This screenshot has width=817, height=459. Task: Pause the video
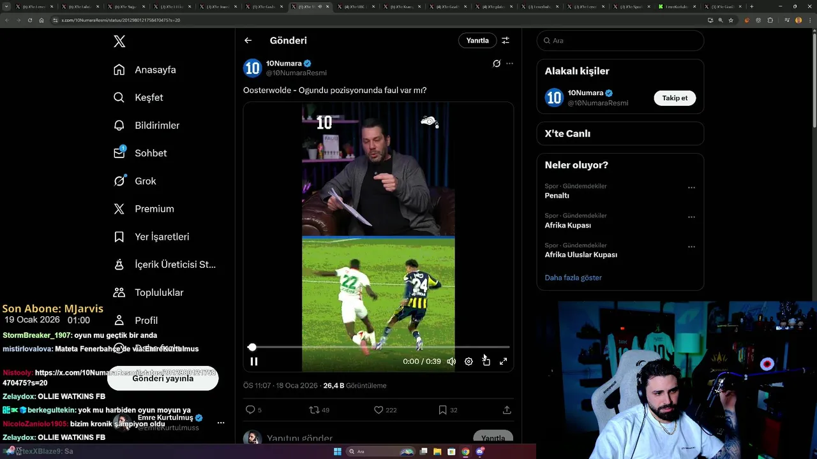click(x=254, y=361)
